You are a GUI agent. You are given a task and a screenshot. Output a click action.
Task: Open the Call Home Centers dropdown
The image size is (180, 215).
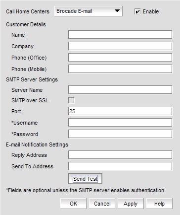(89, 11)
